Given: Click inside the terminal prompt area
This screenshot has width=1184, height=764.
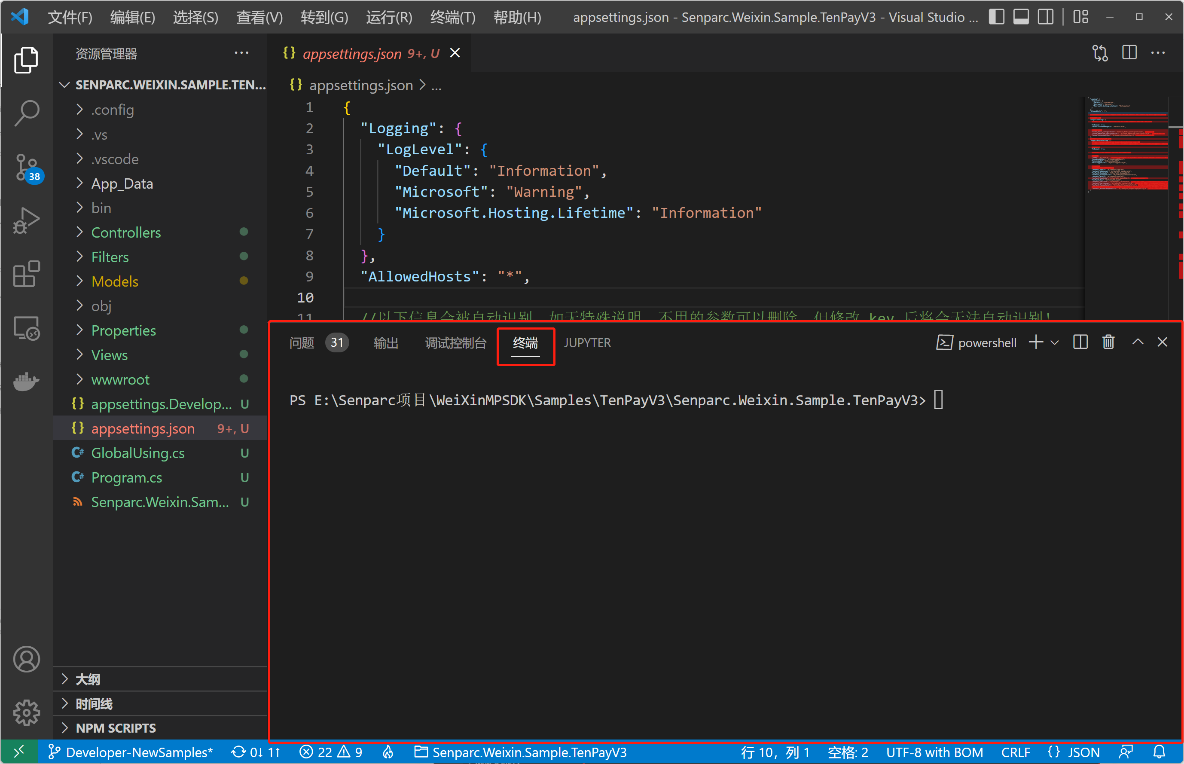Looking at the screenshot, I should click(615, 400).
